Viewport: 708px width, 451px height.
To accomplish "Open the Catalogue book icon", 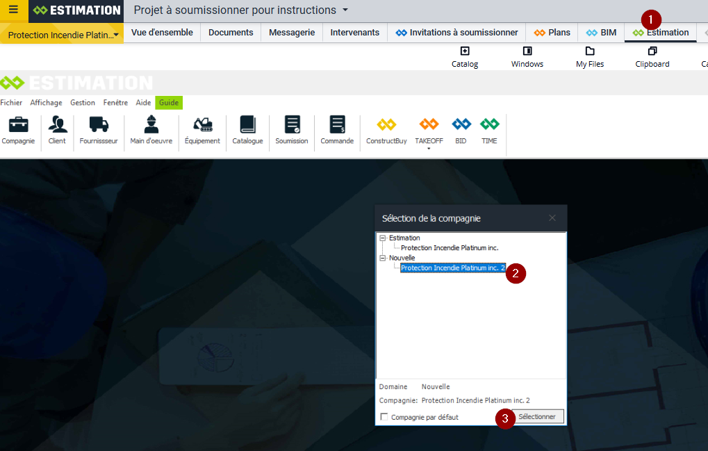I will 247,125.
